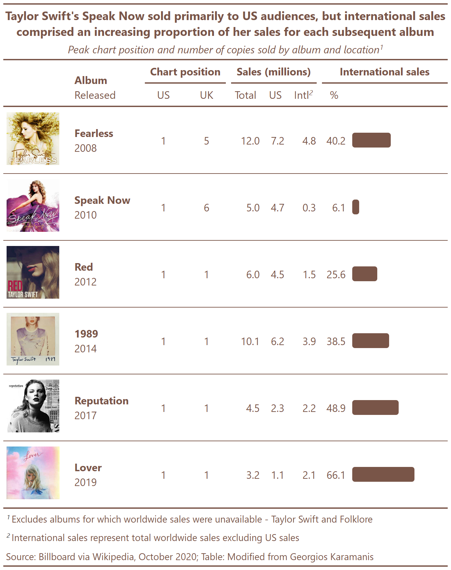
Task: Click the Billboard source note in footer
Action: 190,557
